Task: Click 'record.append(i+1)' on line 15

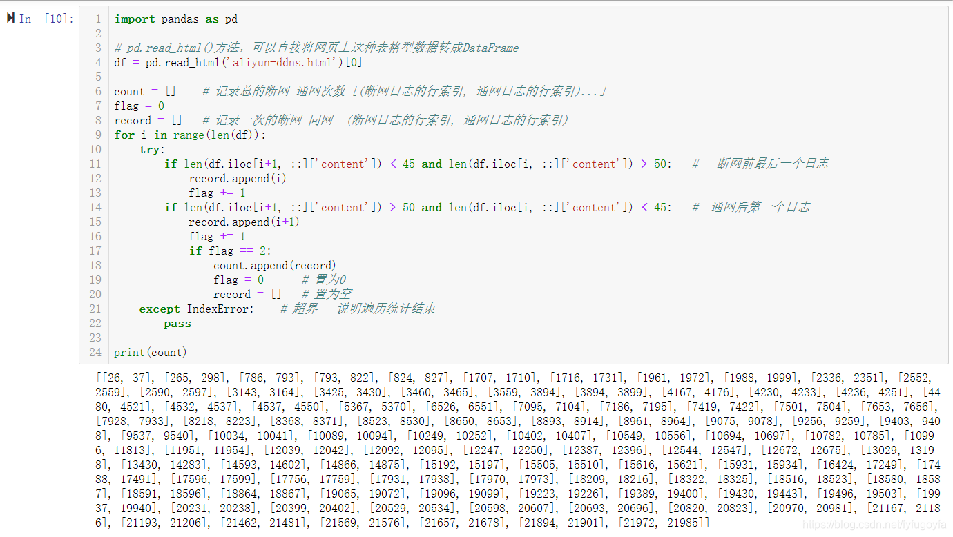Action: [244, 222]
